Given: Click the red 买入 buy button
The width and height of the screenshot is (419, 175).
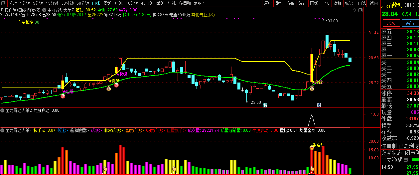Looking at the screenshot, I should point(391,23).
